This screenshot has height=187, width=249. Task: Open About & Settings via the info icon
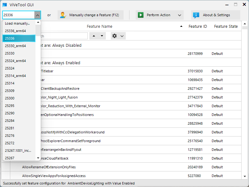pos(196,15)
